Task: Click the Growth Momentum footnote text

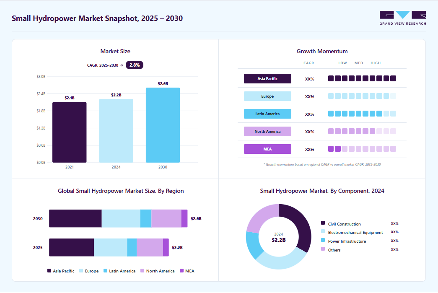Action: click(x=322, y=164)
